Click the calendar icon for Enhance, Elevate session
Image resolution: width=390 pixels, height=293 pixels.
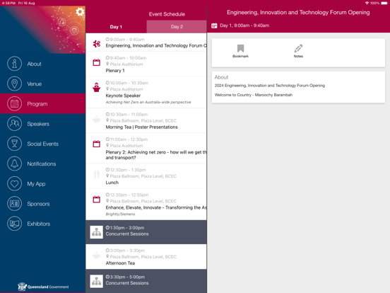click(97, 200)
